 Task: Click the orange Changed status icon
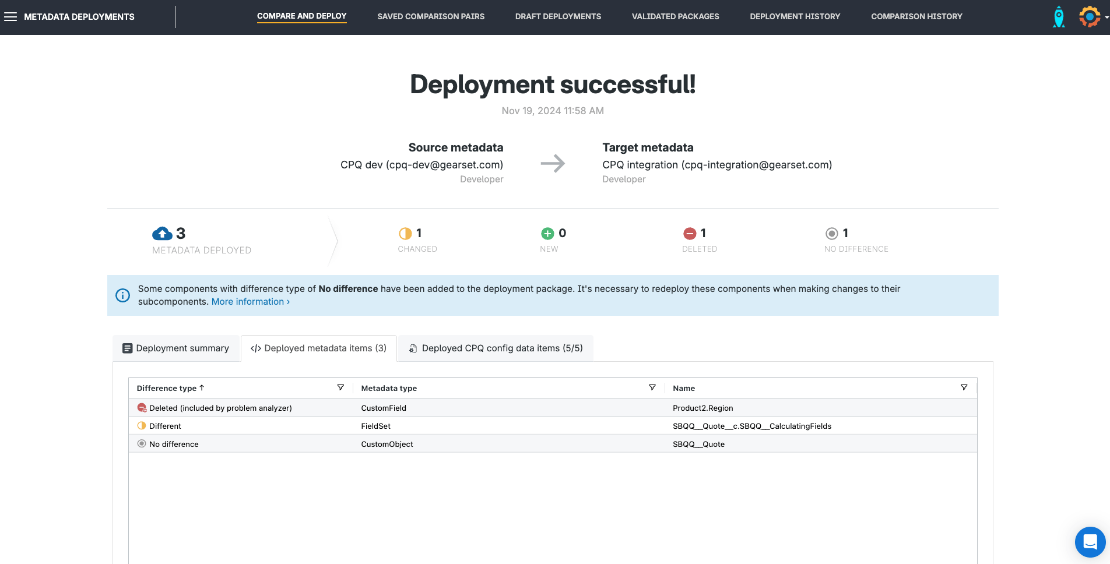[x=405, y=234]
